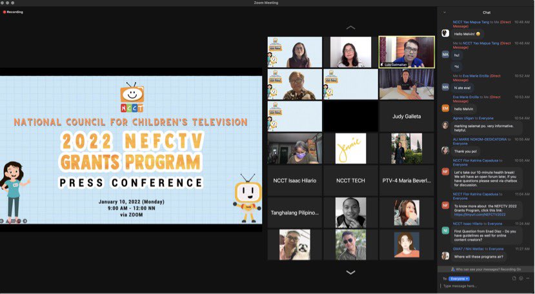This screenshot has height=294, width=535.
Task: Click the '*hi' chat message
Action: [x=456, y=66]
